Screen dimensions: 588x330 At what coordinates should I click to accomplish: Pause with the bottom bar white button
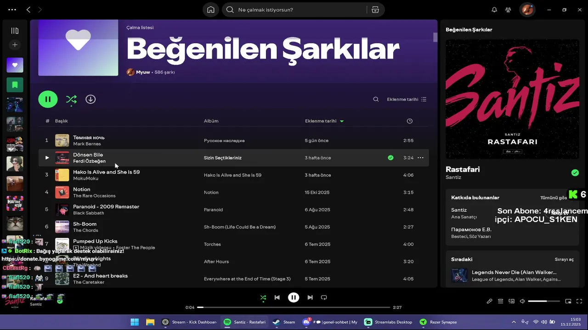[294, 297]
